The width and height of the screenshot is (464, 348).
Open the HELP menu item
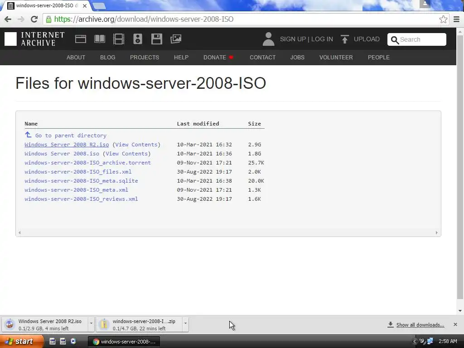[x=181, y=58]
